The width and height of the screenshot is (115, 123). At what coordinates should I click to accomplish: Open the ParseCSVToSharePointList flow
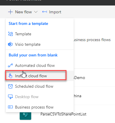(x=63, y=114)
